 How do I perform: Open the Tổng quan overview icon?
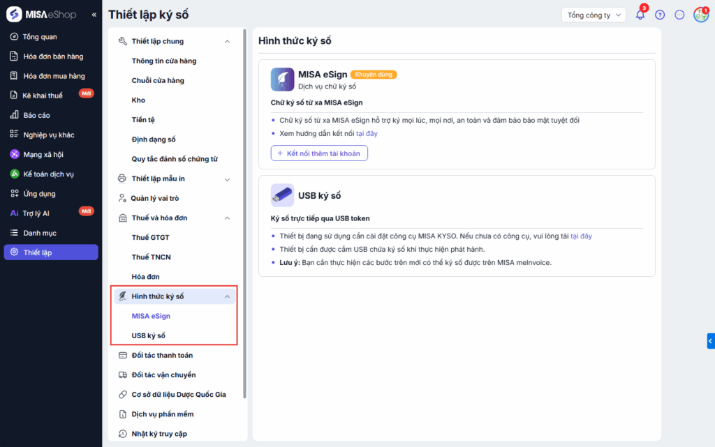[14, 36]
